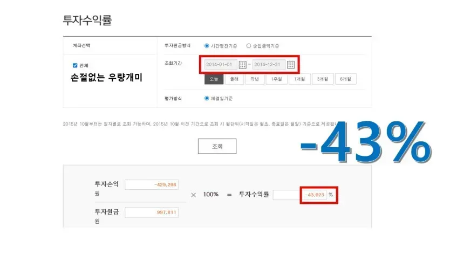Click the 손절없는 우량개미 account name
Screen dimensions: 464x261
coord(106,78)
